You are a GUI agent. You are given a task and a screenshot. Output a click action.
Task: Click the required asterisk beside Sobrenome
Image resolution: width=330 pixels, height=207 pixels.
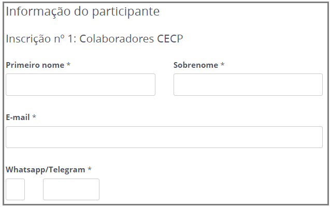(223, 65)
